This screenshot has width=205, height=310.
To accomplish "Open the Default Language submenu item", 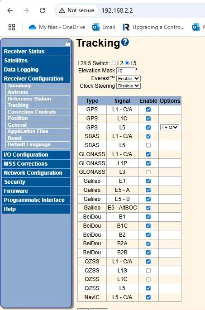I will pos(38,144).
